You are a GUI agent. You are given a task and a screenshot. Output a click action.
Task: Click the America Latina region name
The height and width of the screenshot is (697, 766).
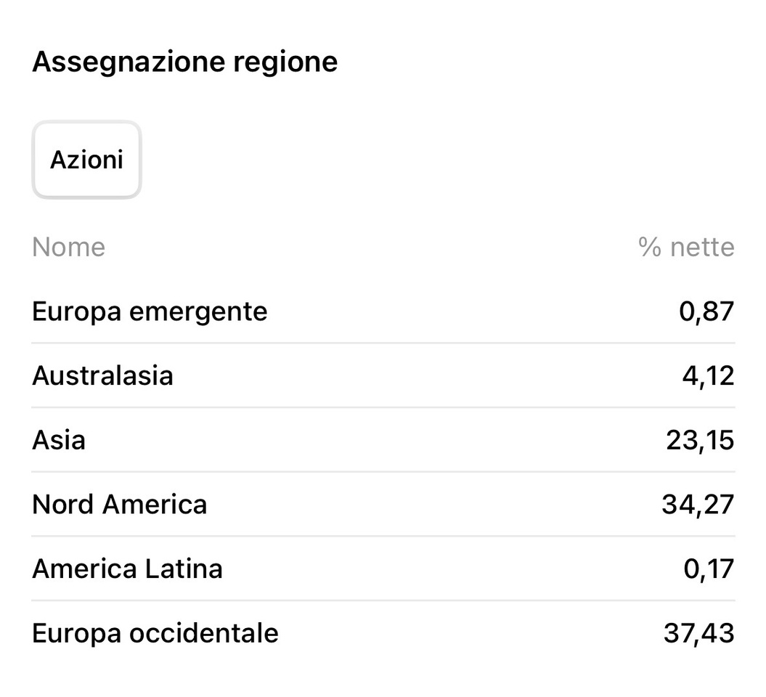pyautogui.click(x=127, y=568)
